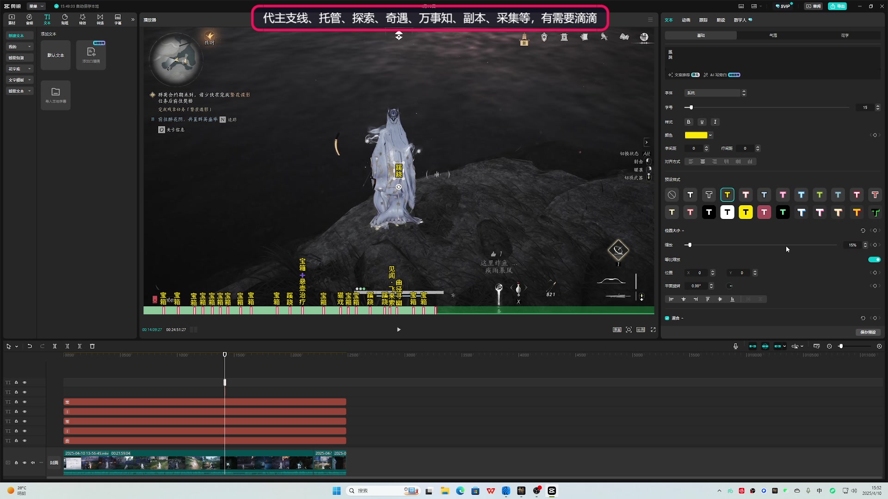Open the 字体 font dropdown

point(715,93)
